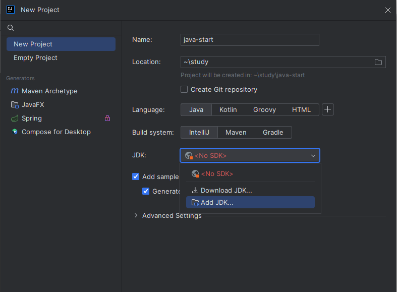Click the search magnifier icon
The width and height of the screenshot is (397, 292).
tap(11, 28)
